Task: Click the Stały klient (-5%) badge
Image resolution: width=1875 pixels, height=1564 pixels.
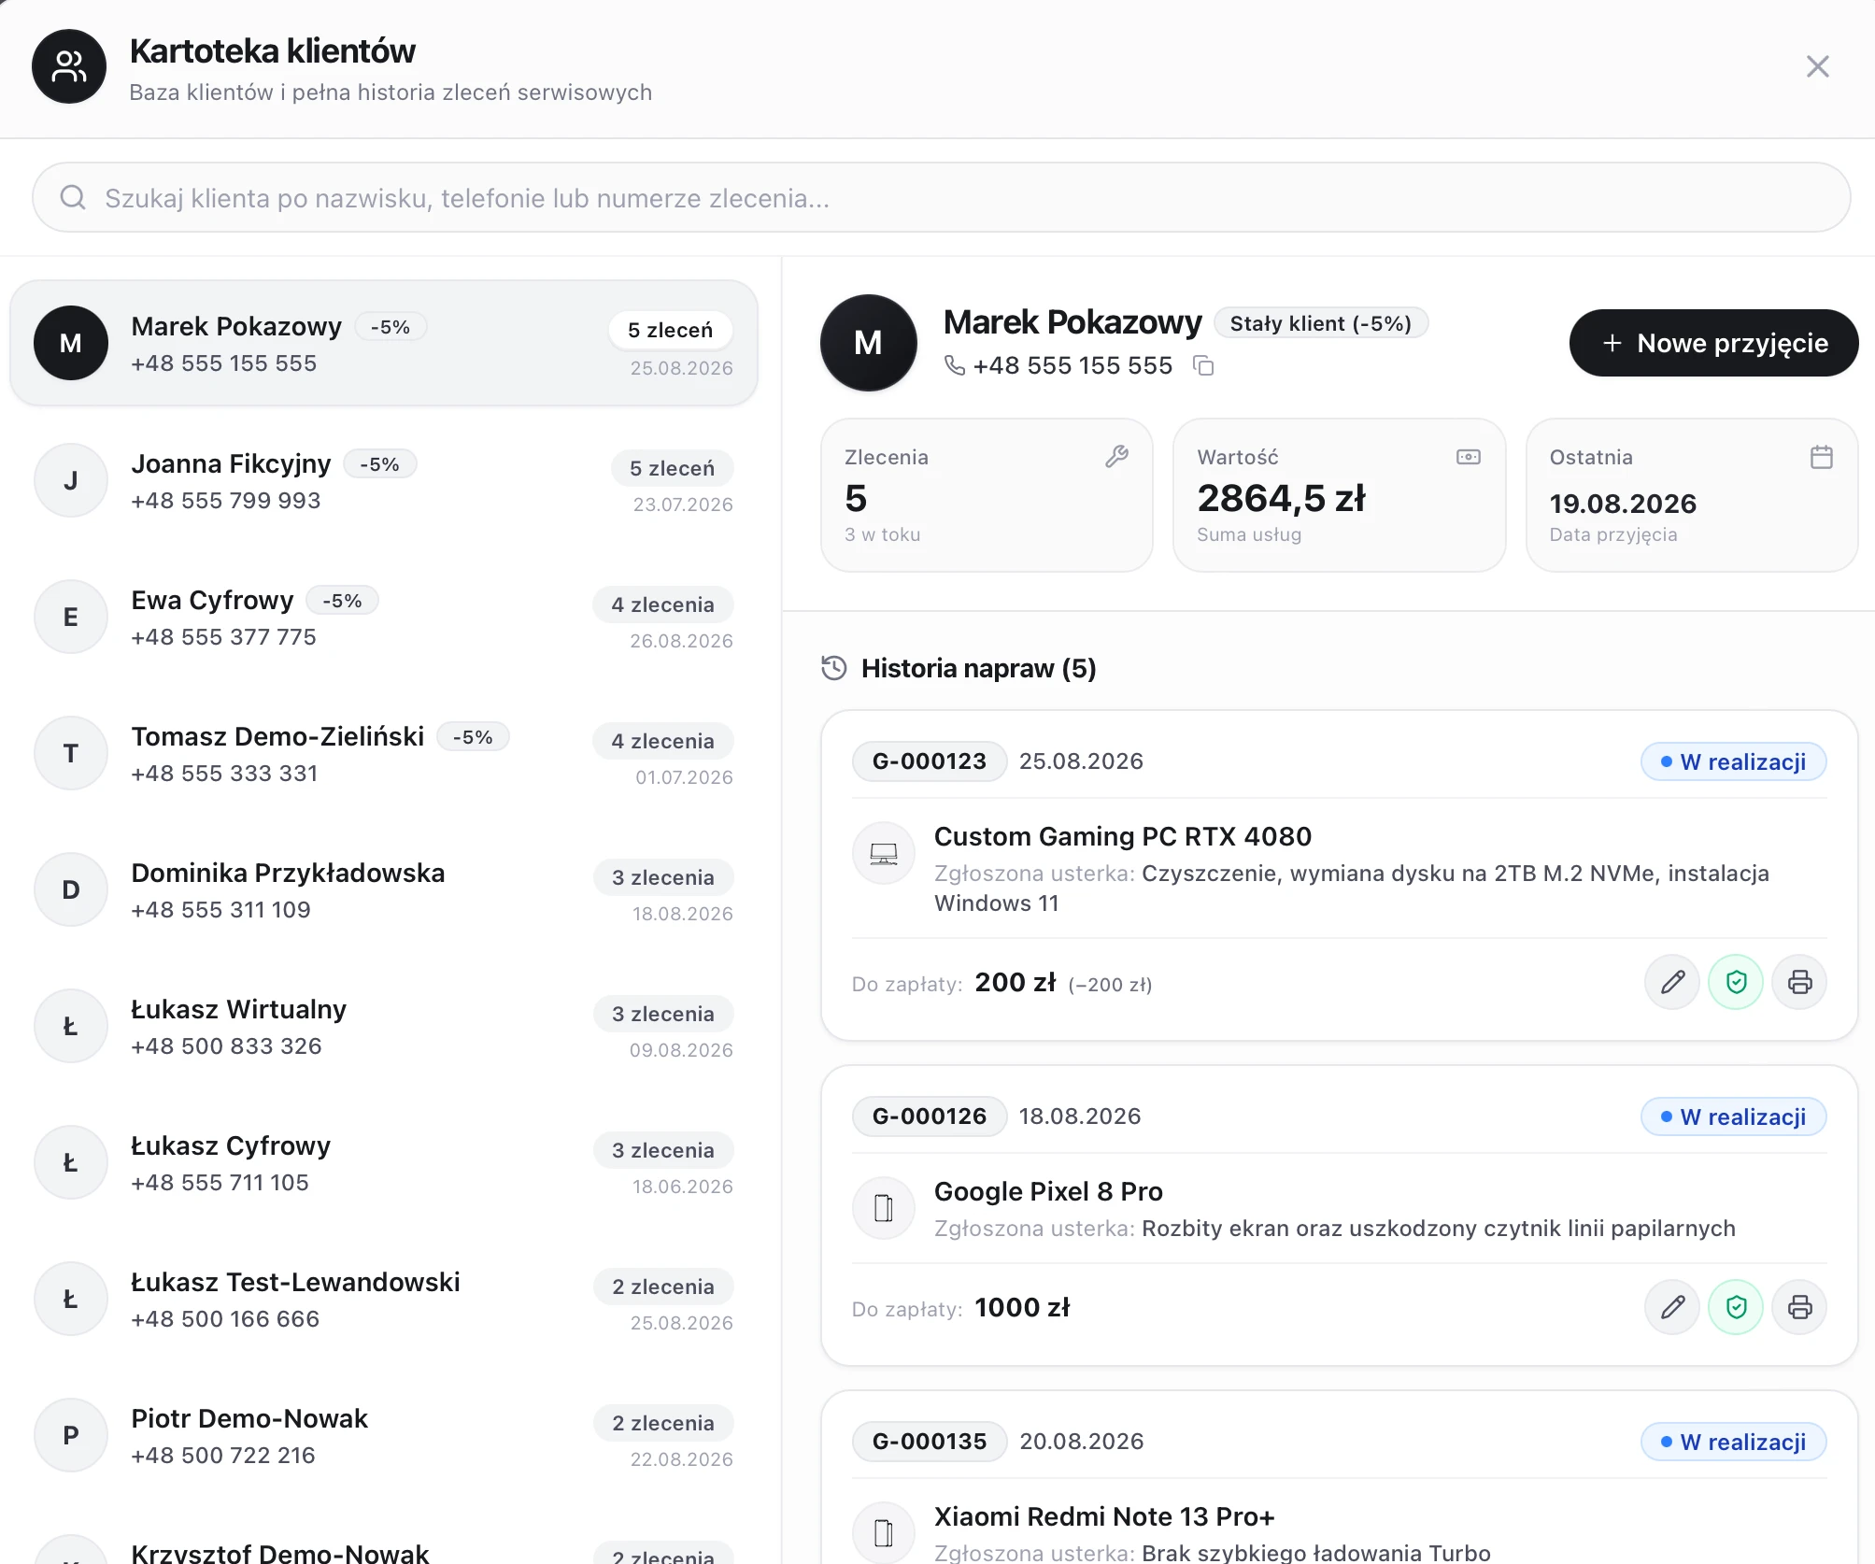Action: [1320, 323]
